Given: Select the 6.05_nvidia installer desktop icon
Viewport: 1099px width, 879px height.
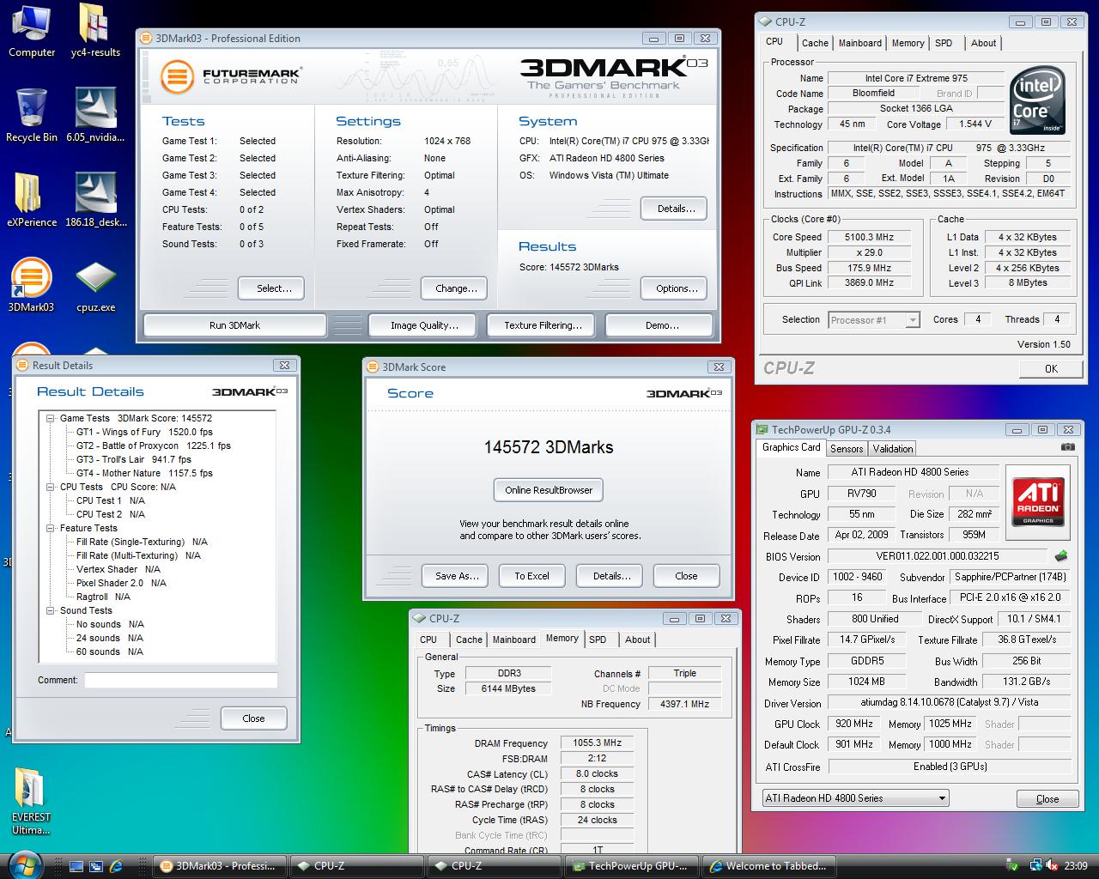Looking at the screenshot, I should coord(95,115).
